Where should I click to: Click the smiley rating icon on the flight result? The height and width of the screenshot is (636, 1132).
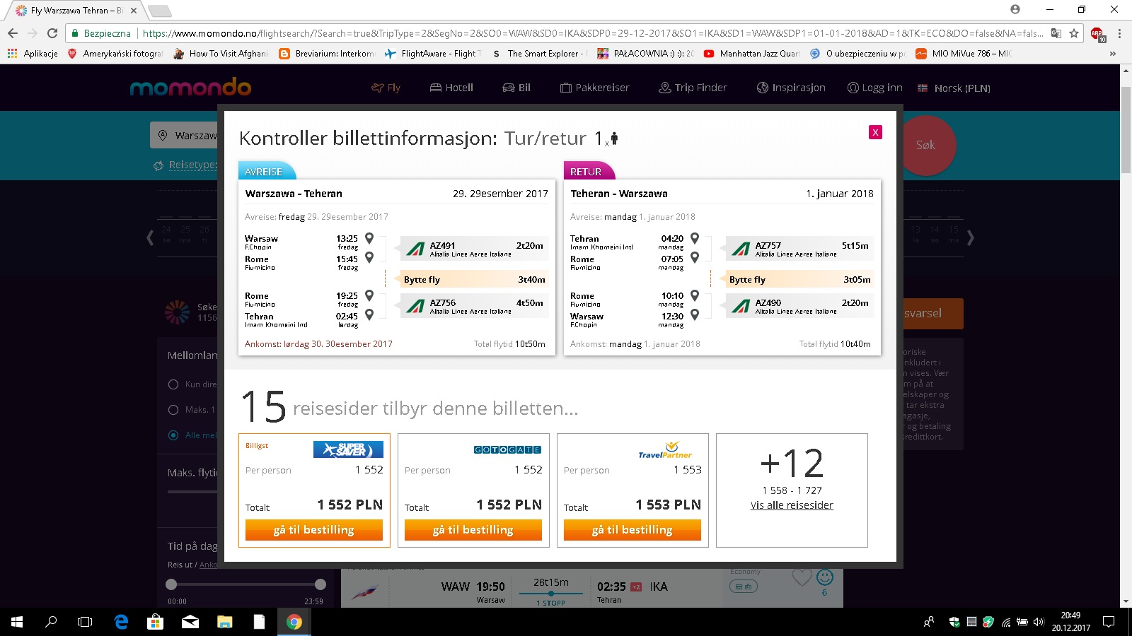[824, 577]
